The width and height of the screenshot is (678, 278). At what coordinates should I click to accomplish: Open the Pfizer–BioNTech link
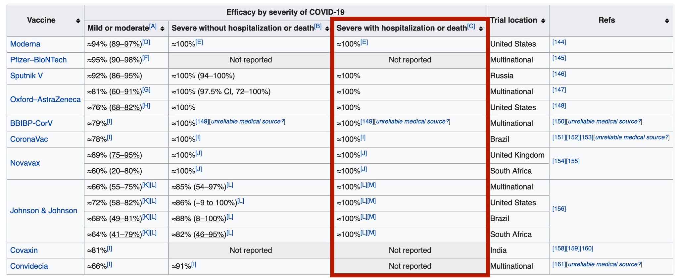pyautogui.click(x=38, y=60)
